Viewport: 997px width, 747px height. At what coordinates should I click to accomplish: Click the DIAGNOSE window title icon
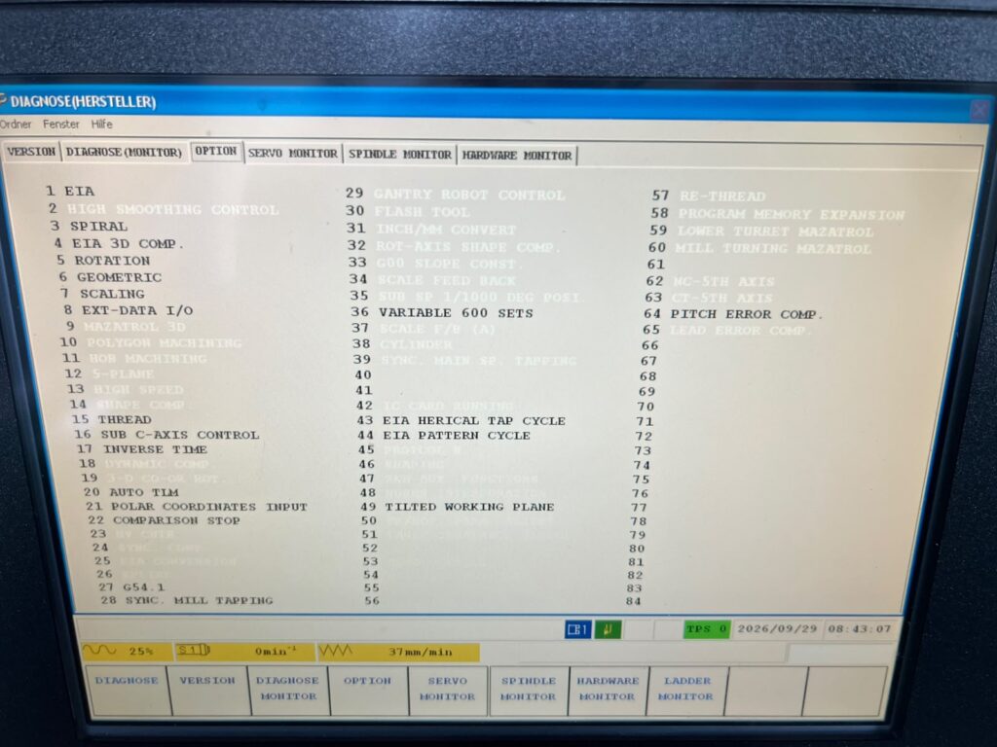[x=3, y=100]
